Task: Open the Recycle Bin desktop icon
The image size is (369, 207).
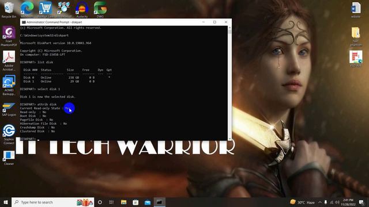Action: tap(9, 9)
